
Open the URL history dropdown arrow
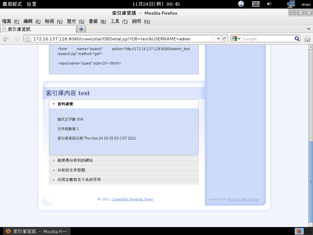point(219,39)
